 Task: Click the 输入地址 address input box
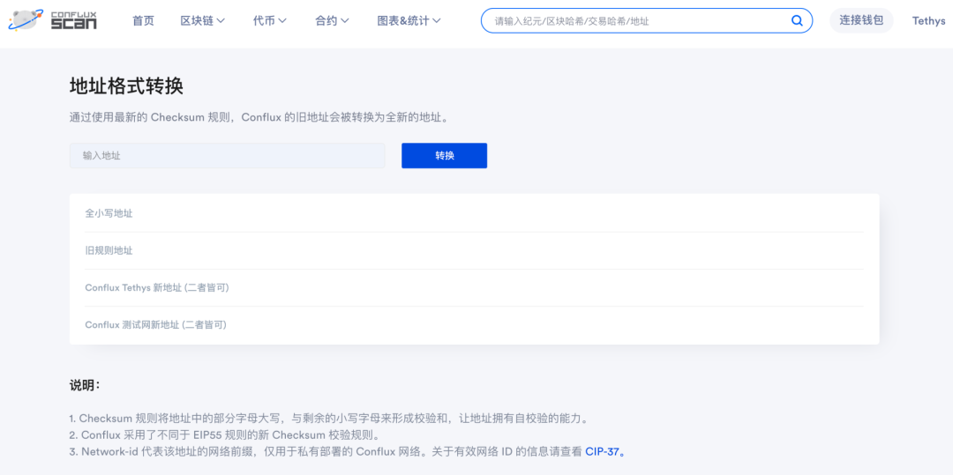pos(227,155)
